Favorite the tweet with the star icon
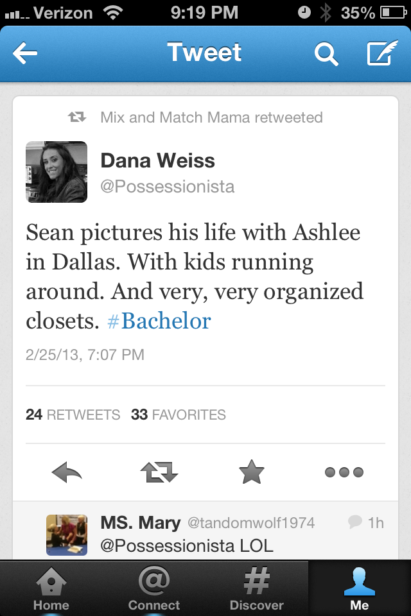 pos(251,473)
